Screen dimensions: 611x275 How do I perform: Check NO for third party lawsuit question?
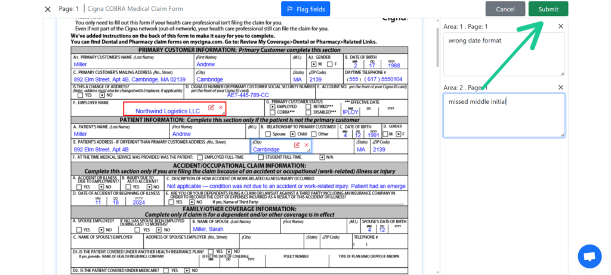[192, 202]
